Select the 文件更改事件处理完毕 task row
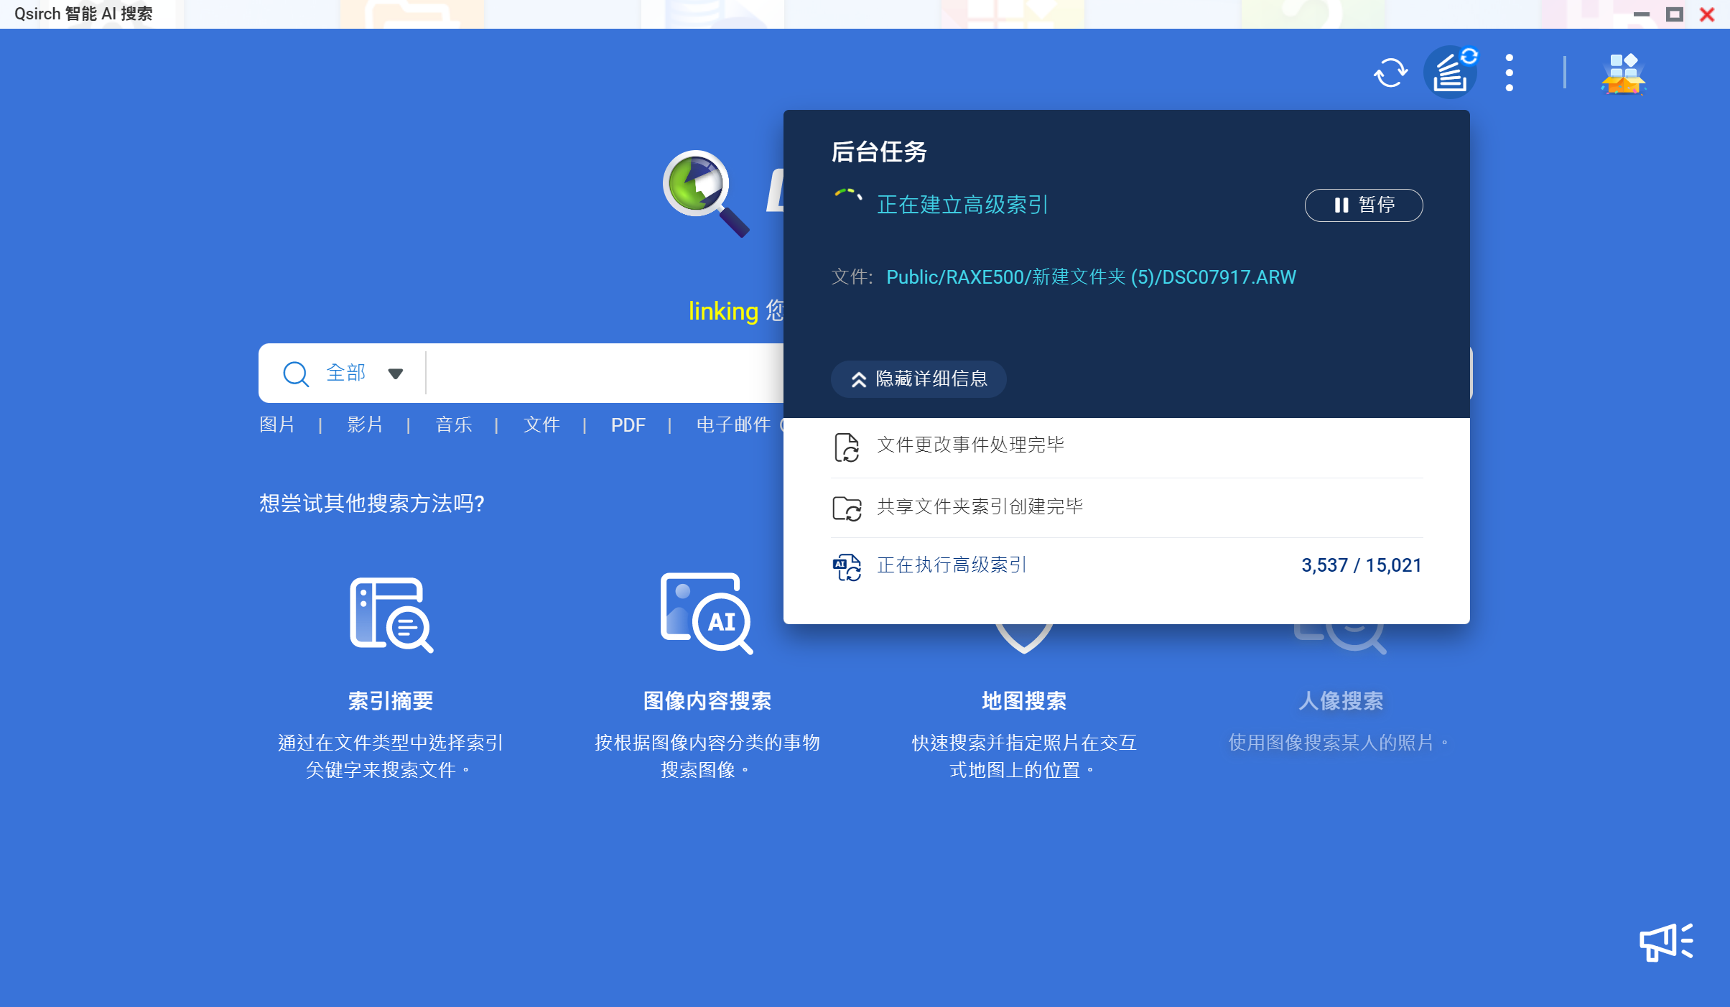 pyautogui.click(x=970, y=445)
